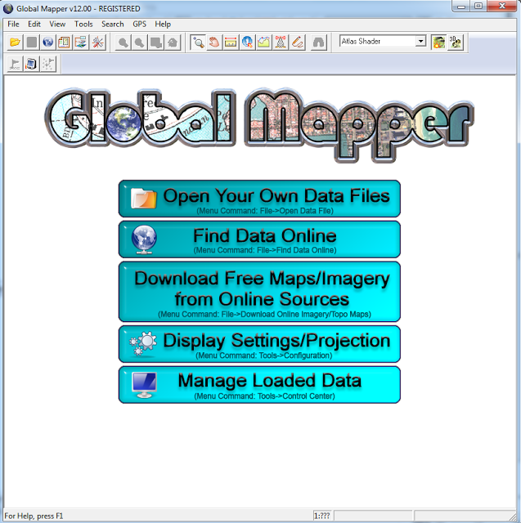The image size is (521, 523).
Task: Click Open Your Own Data Files button
Action: click(x=259, y=199)
